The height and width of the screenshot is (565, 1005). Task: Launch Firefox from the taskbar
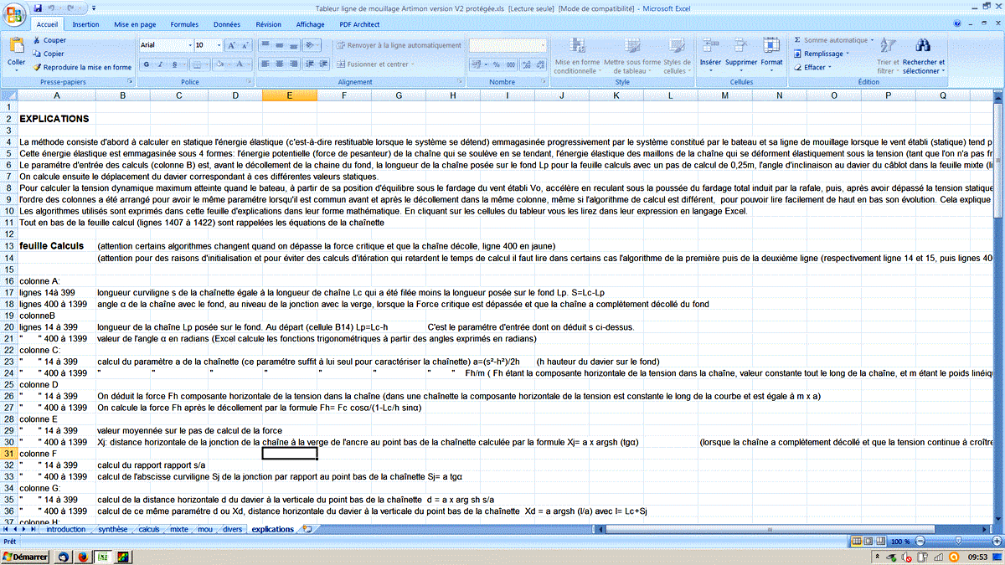(x=83, y=556)
